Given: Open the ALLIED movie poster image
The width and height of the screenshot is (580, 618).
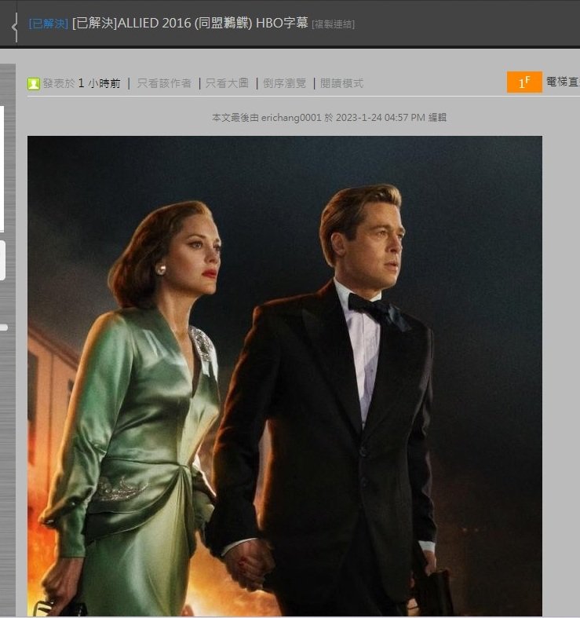Looking at the screenshot, I should click(x=285, y=376).
